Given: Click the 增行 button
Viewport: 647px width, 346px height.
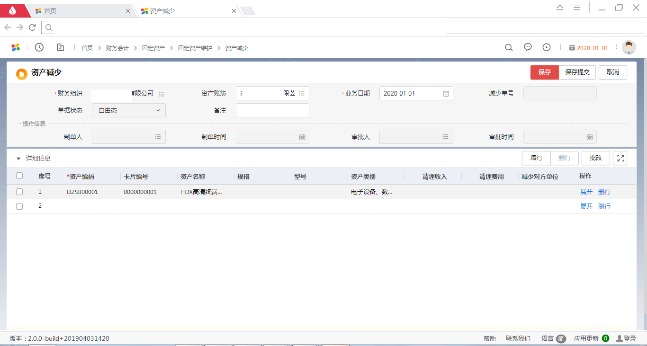Looking at the screenshot, I should (536, 158).
